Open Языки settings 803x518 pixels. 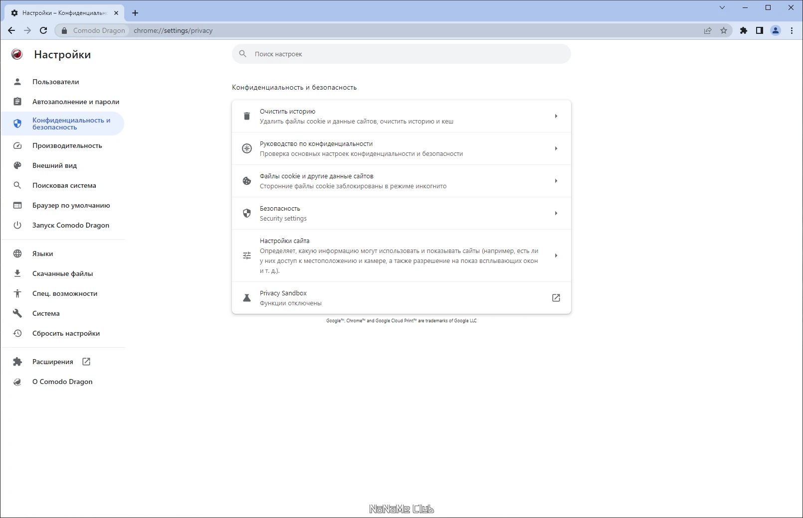[x=62, y=254]
